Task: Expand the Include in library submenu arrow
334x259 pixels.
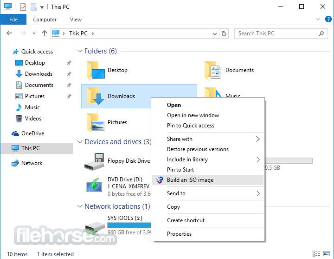Action: (x=258, y=159)
